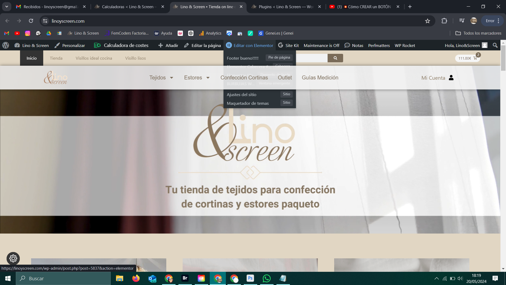Viewport: 506px width, 285px height.
Task: Open the ChatGPT bookmark icon
Action: coord(191,33)
